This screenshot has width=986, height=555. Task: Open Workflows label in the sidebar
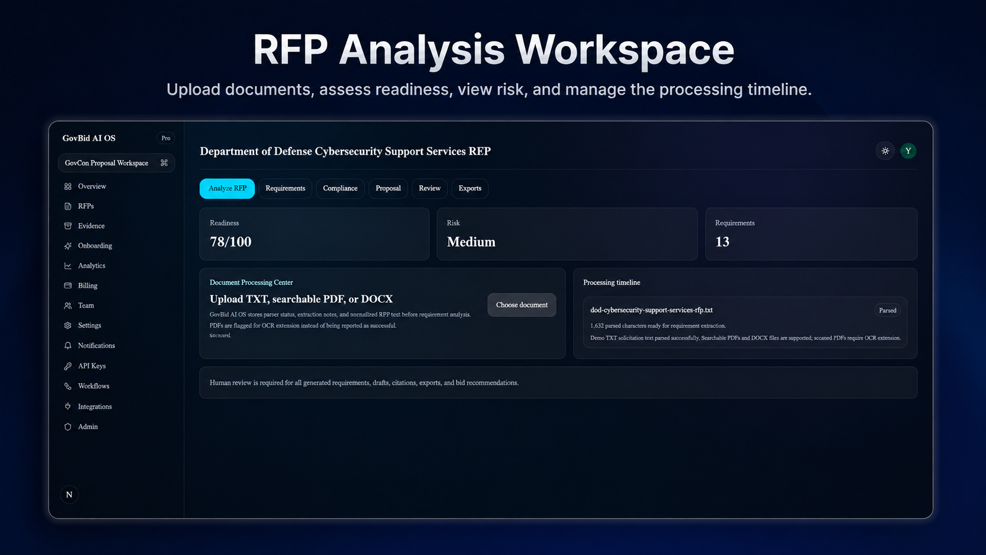[x=94, y=386]
